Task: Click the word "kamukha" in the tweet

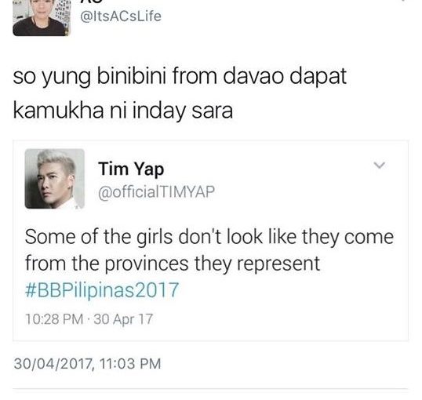Action: (58, 111)
